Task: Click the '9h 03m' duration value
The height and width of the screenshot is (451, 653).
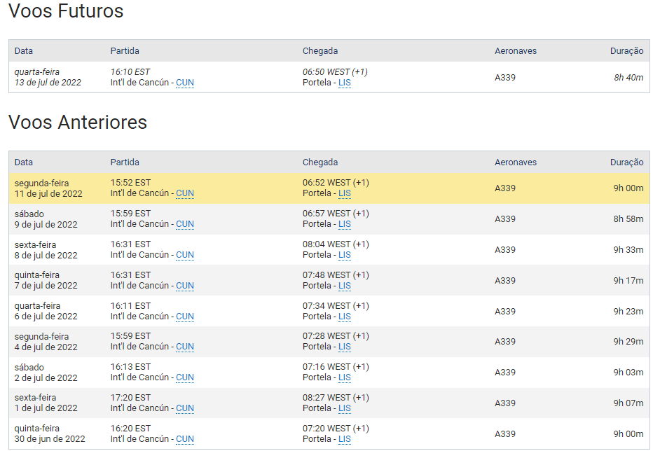Action: click(x=628, y=373)
